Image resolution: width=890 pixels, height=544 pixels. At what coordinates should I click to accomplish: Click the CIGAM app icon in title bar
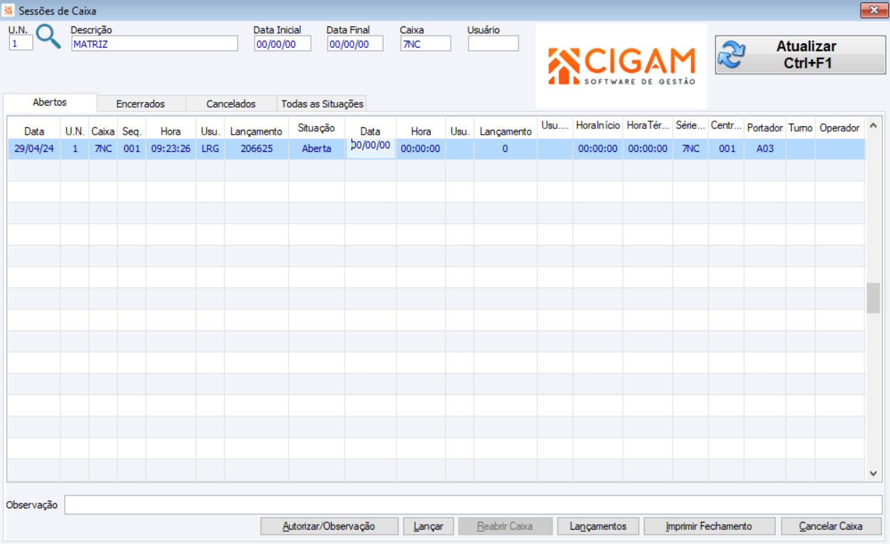point(9,11)
